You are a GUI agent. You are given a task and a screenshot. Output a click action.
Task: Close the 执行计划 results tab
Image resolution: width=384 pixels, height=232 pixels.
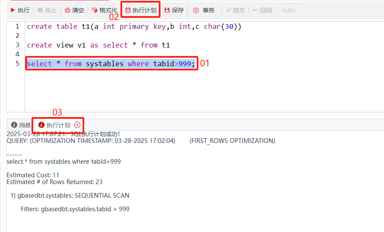coord(77,125)
